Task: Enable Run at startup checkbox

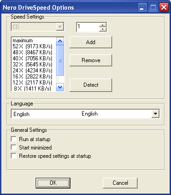Action: [14, 139]
